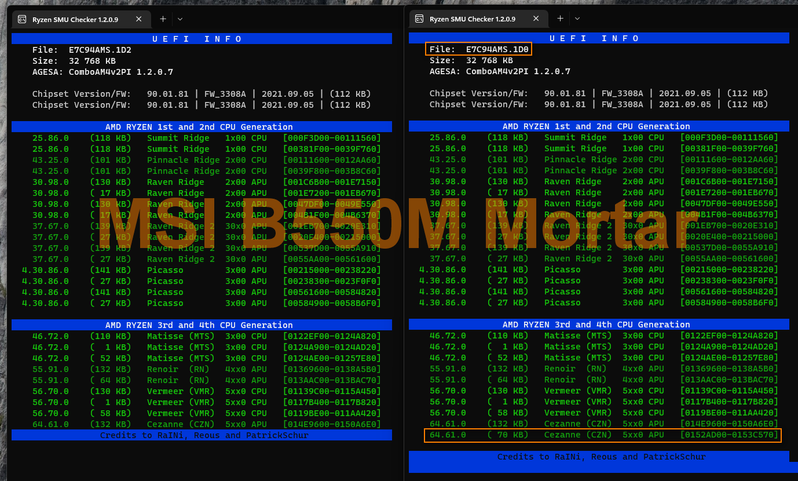The height and width of the screenshot is (481, 798).
Task: Click Renoir address [013AAC00-013BAC70] in left window
Action: (x=332, y=380)
